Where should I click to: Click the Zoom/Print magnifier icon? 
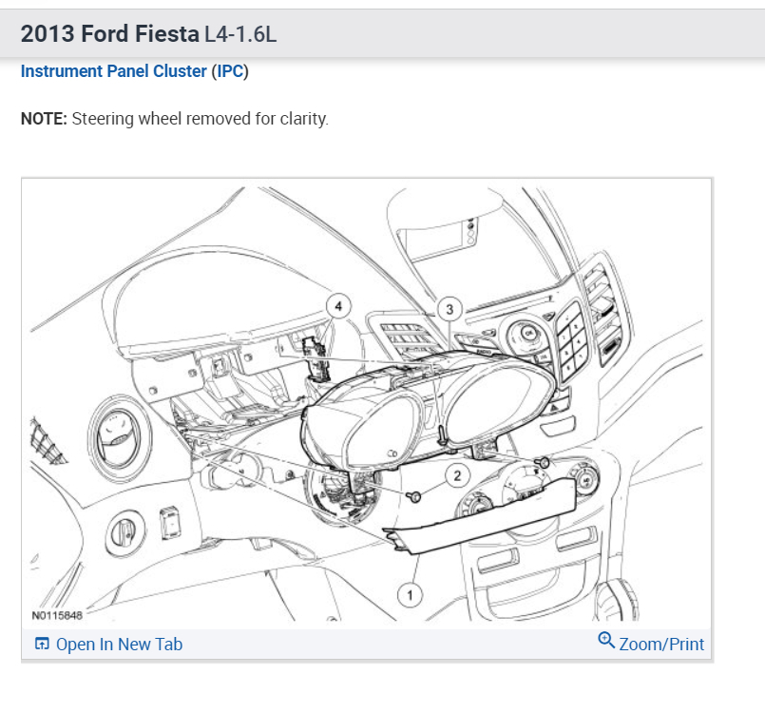606,641
